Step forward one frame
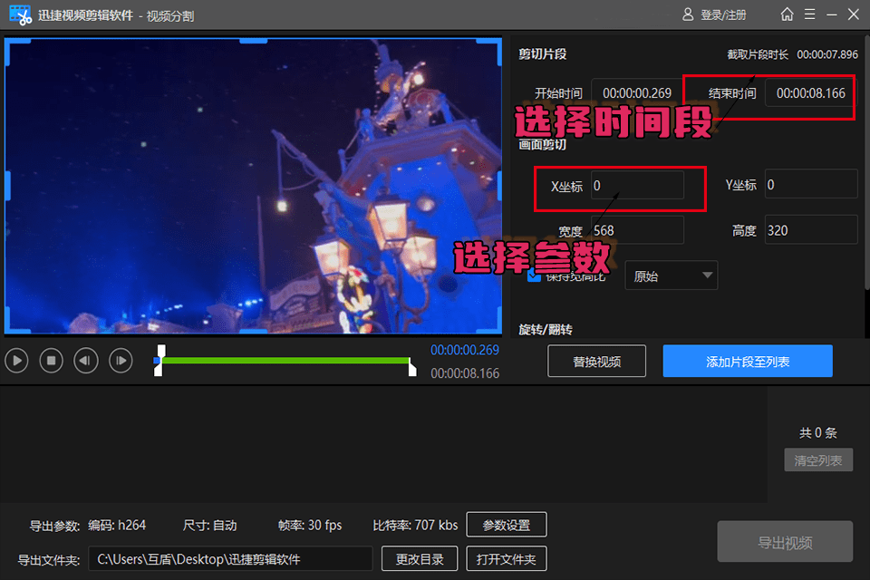 [121, 361]
